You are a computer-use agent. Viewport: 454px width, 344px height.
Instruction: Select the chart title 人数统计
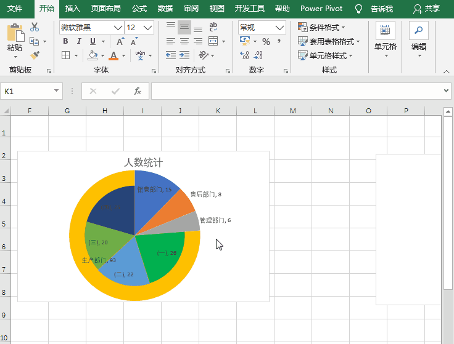[x=143, y=162]
